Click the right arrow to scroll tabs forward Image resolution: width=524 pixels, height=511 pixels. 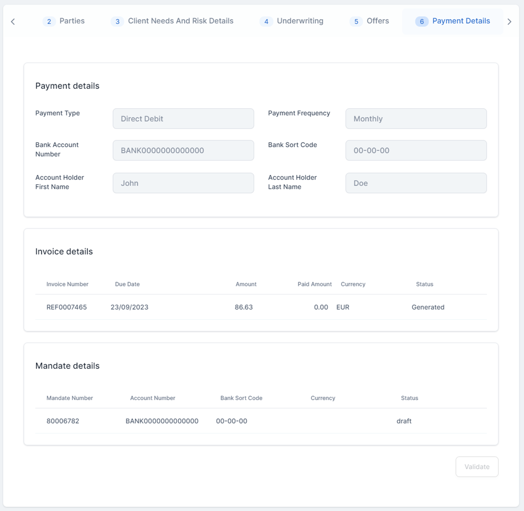(509, 22)
